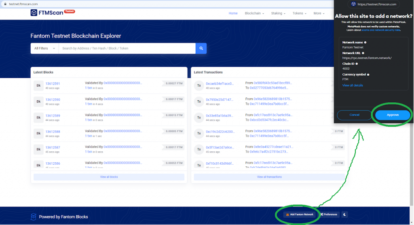Open sender address 0x8e3a45277cdeae11a21
Viewport: 414px width, 225px height.
pos(273,147)
